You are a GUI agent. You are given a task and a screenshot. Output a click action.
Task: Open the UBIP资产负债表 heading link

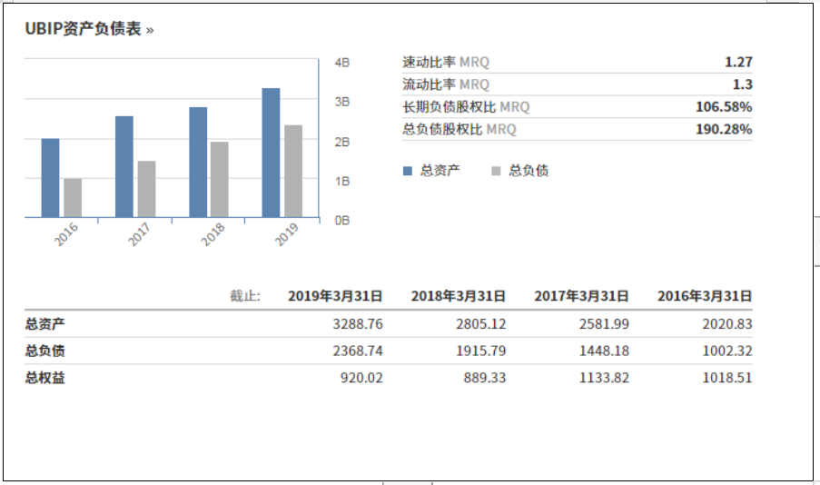[x=89, y=29]
